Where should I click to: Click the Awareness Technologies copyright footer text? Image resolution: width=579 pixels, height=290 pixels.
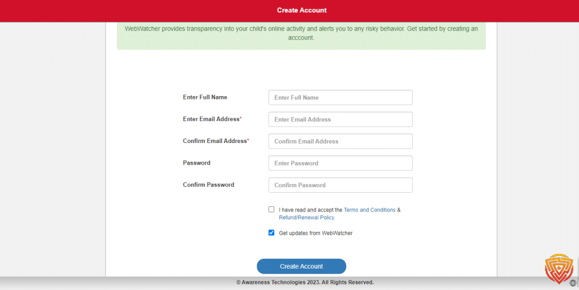tap(305, 282)
